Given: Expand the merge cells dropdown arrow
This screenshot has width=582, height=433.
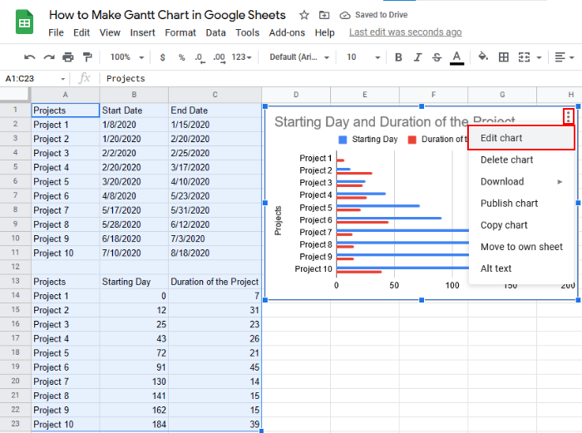Looking at the screenshot, I should coord(539,57).
